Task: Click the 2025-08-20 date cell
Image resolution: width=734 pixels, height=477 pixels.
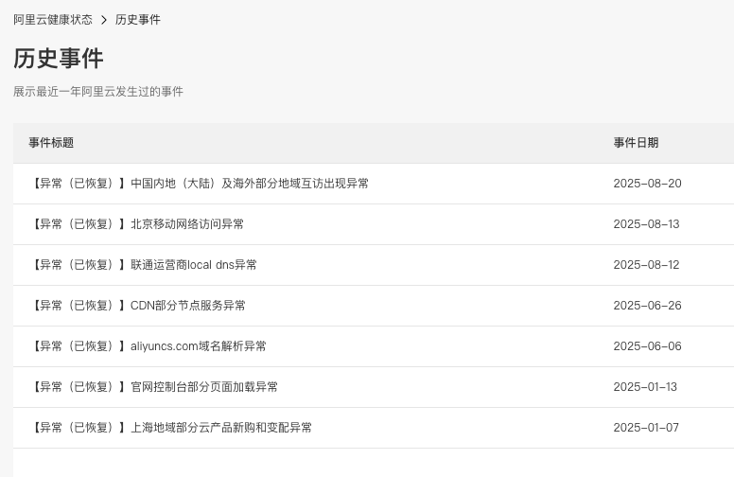Action: (x=647, y=184)
